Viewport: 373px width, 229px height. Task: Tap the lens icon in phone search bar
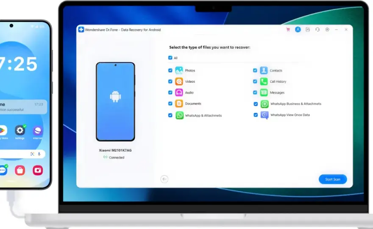(x=32, y=154)
